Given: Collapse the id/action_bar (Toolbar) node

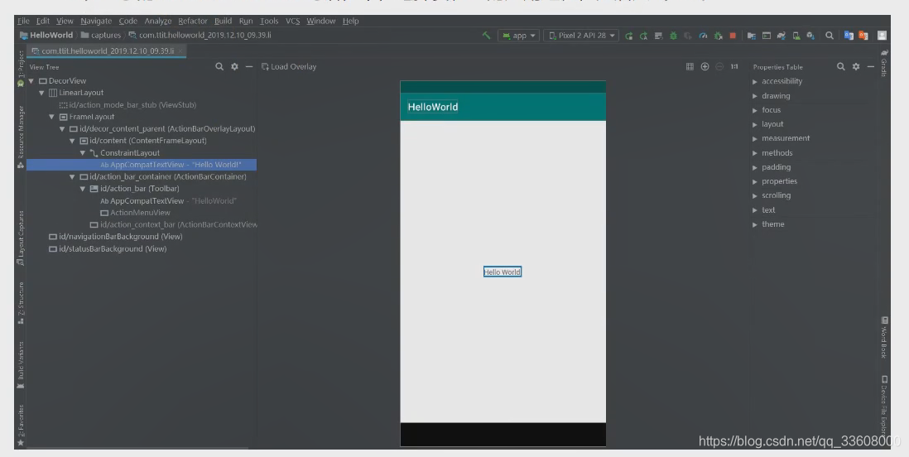Looking at the screenshot, I should click(82, 189).
